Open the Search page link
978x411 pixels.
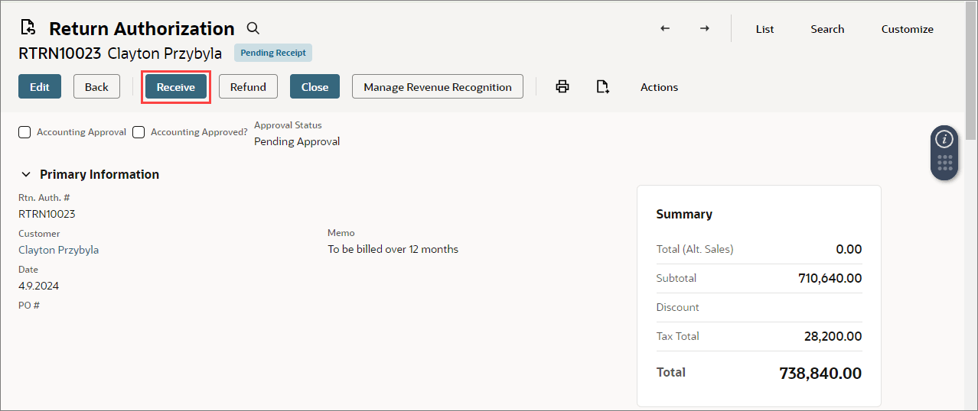tap(827, 29)
